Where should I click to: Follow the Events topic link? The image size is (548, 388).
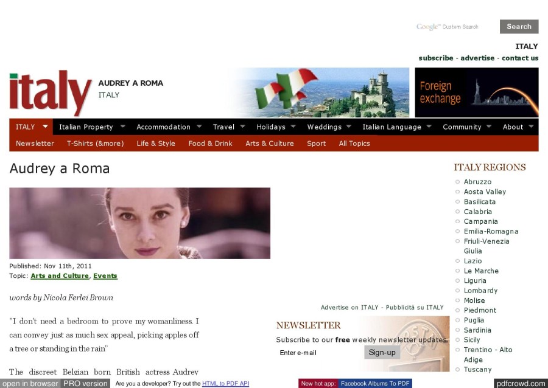click(x=105, y=276)
